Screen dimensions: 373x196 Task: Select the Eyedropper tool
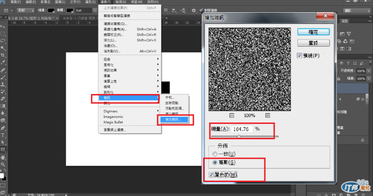[3, 63]
